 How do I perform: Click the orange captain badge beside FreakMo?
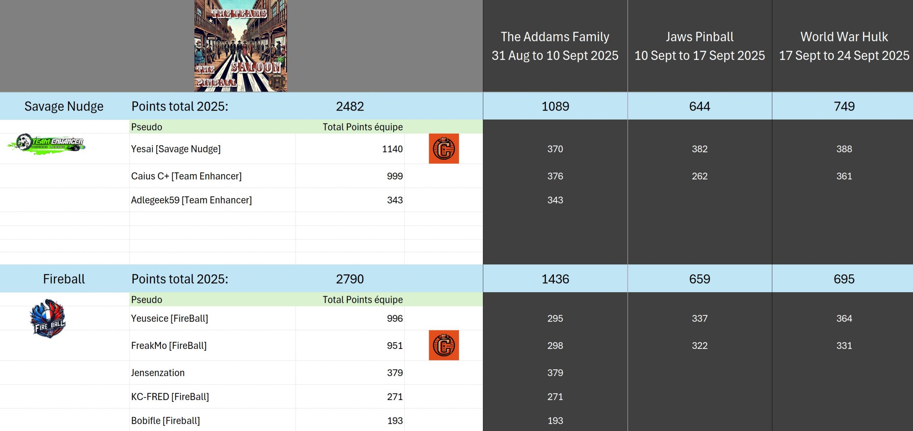coord(444,345)
